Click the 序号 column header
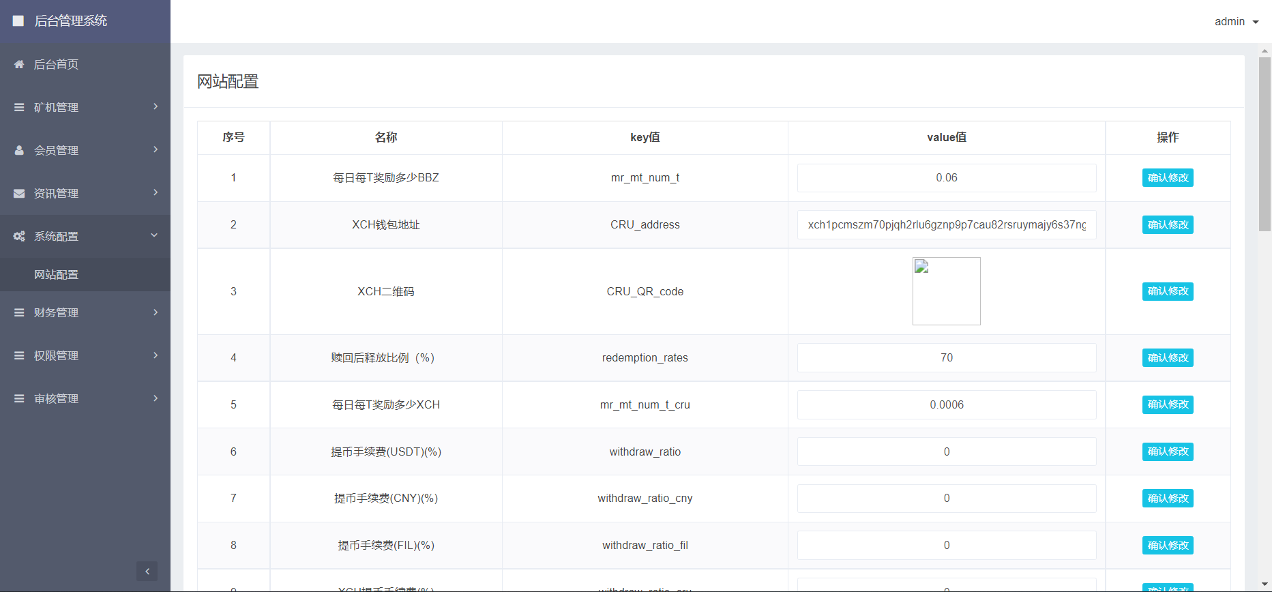The height and width of the screenshot is (592, 1272). click(x=233, y=138)
